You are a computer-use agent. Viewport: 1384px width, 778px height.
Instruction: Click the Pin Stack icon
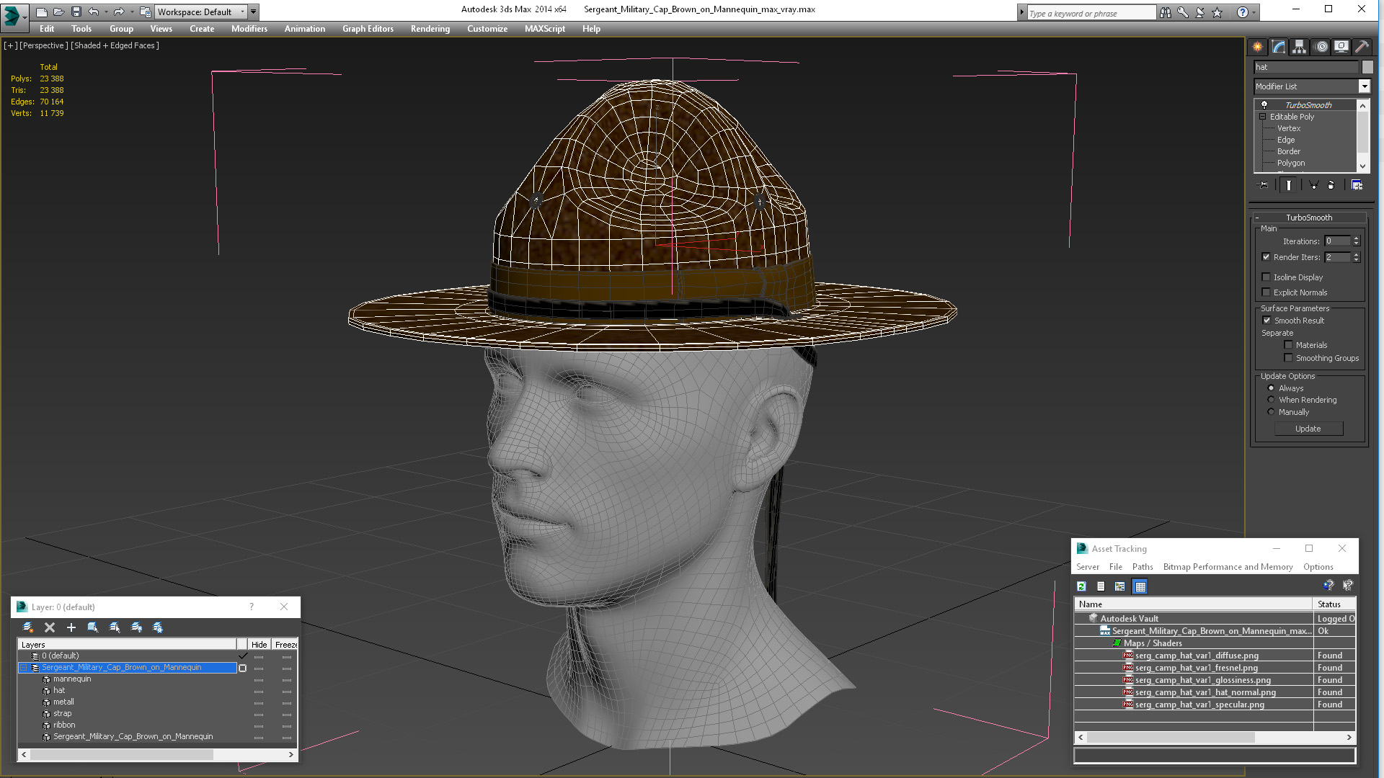click(x=1263, y=185)
